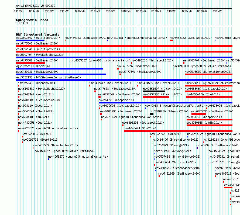Open nsv5861697 (Almarri2020) variant
The width and height of the screenshot is (240, 215).
(x=162, y=89)
